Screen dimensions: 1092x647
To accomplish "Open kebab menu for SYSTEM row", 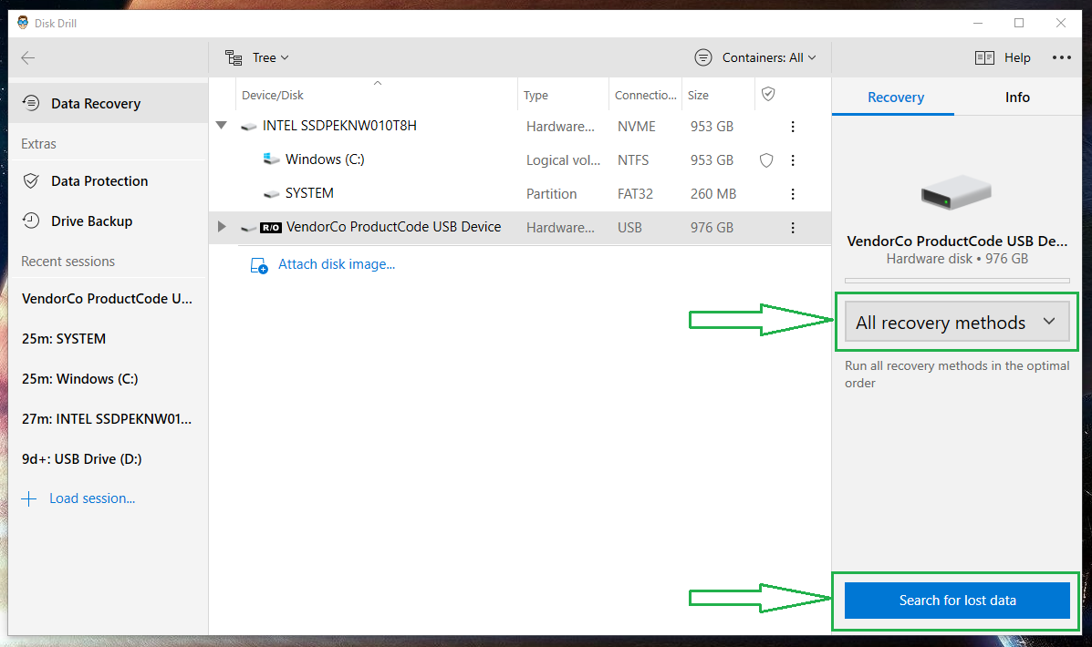I will (793, 194).
